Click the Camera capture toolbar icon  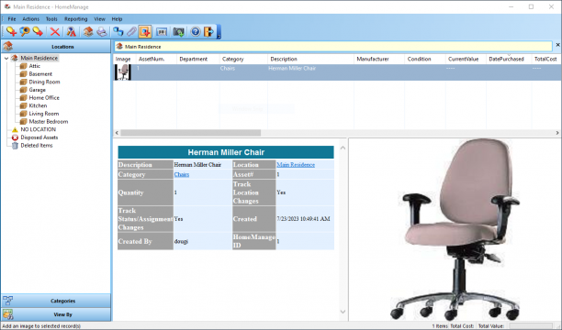coord(178,32)
